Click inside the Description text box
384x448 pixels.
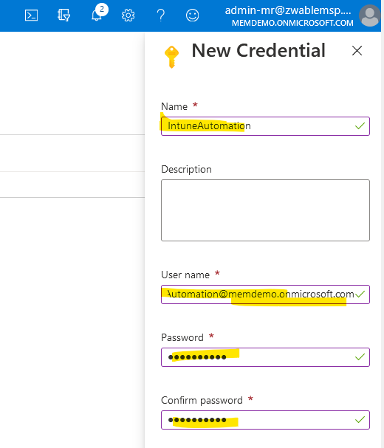(x=265, y=210)
